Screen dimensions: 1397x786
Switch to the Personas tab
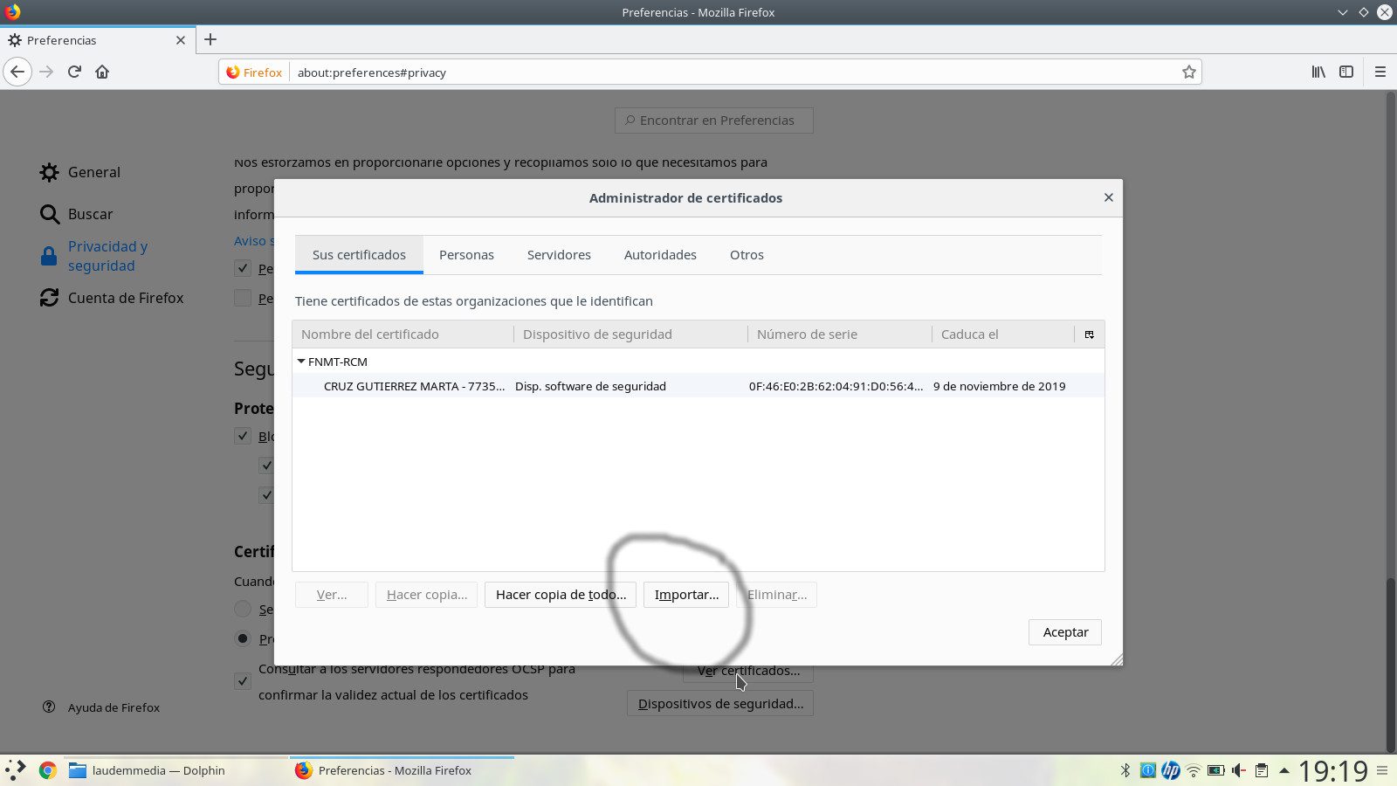466,255
